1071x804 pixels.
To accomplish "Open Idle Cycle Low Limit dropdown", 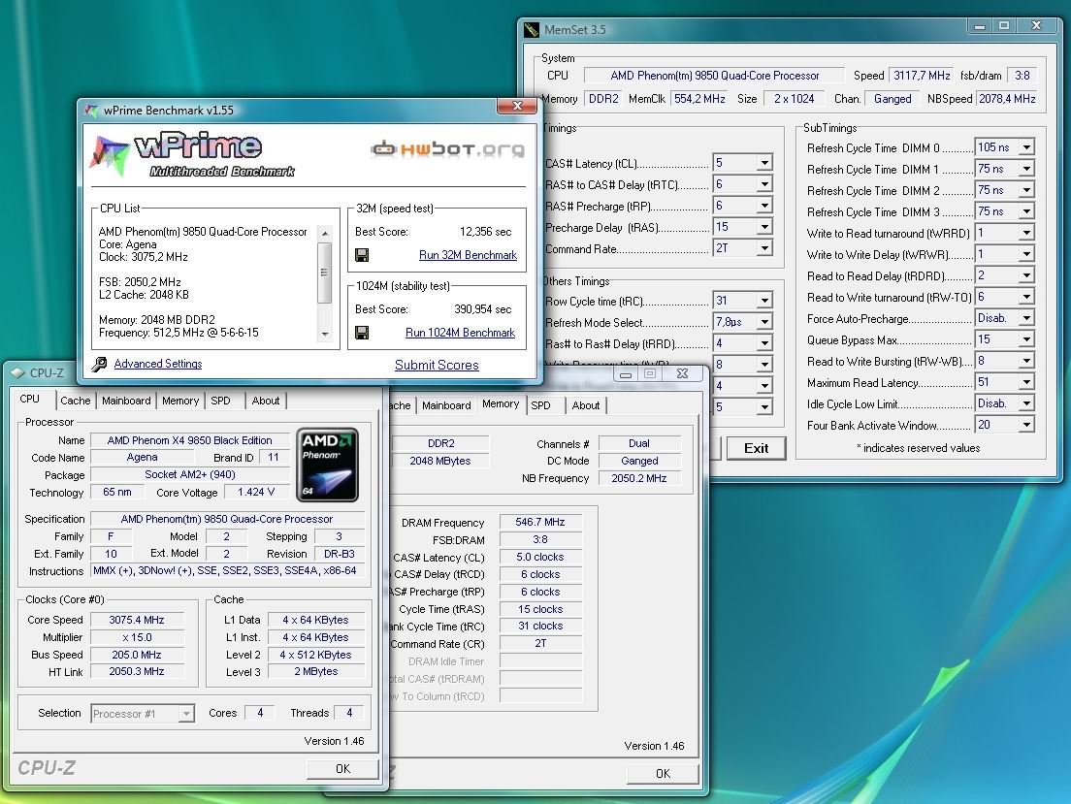I will pos(1026,403).
